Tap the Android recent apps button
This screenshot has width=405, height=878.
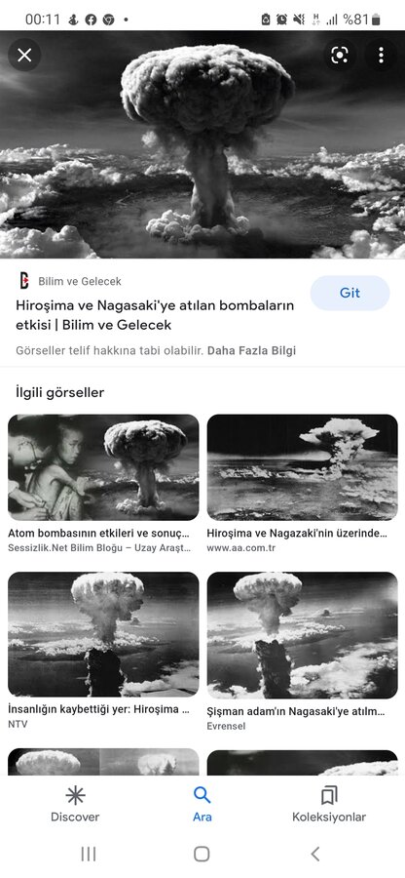pyautogui.click(x=89, y=854)
